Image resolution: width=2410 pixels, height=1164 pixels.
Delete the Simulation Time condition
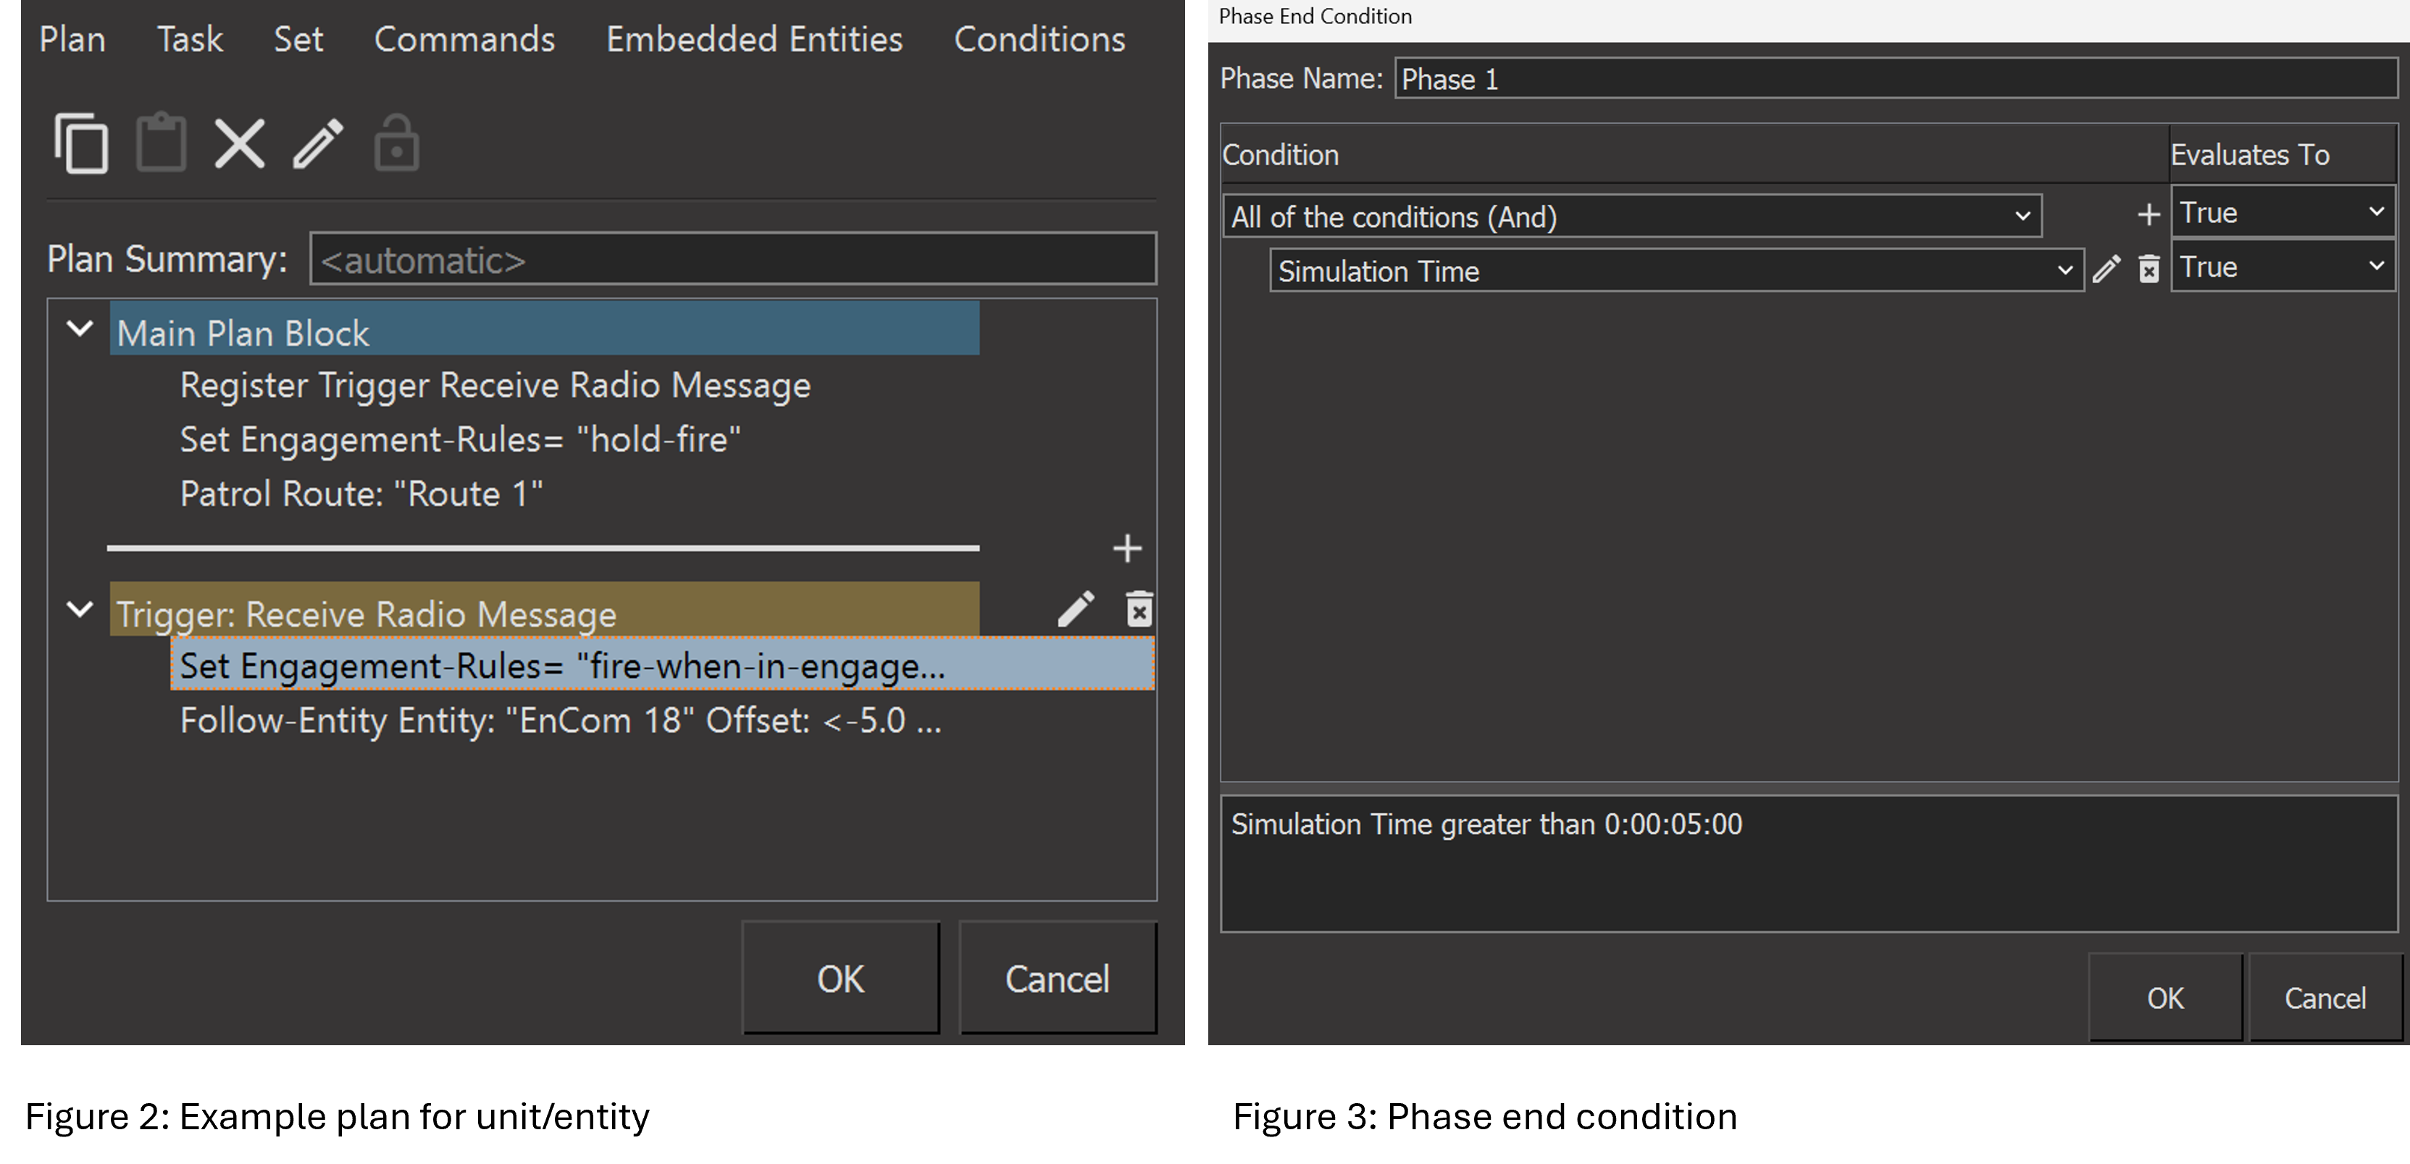coord(2149,270)
